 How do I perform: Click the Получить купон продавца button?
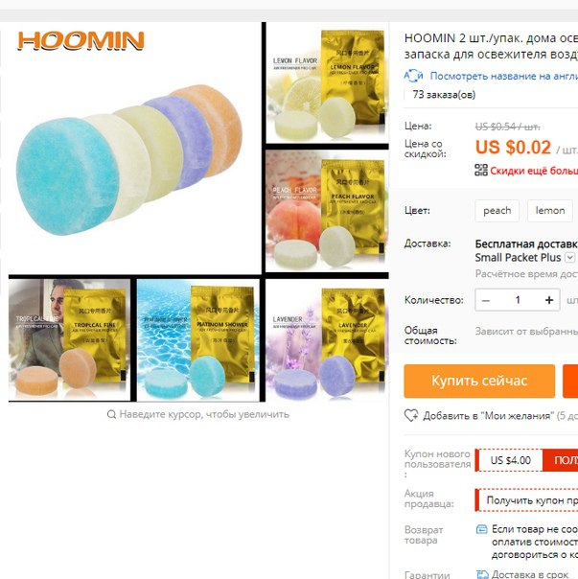526,500
